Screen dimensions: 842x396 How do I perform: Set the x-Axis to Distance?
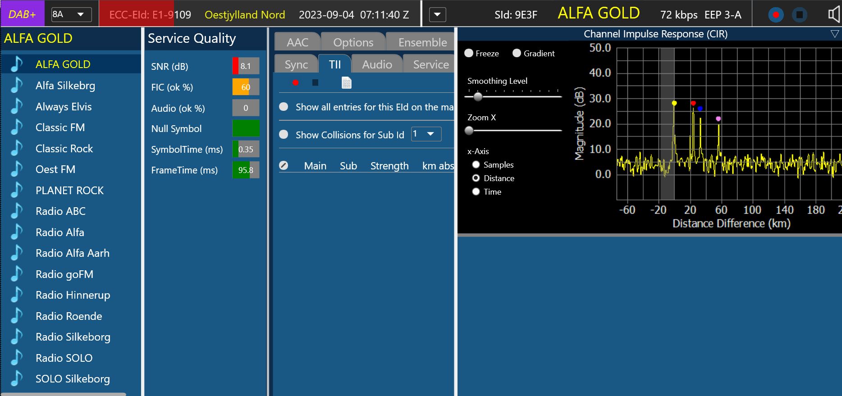(476, 178)
